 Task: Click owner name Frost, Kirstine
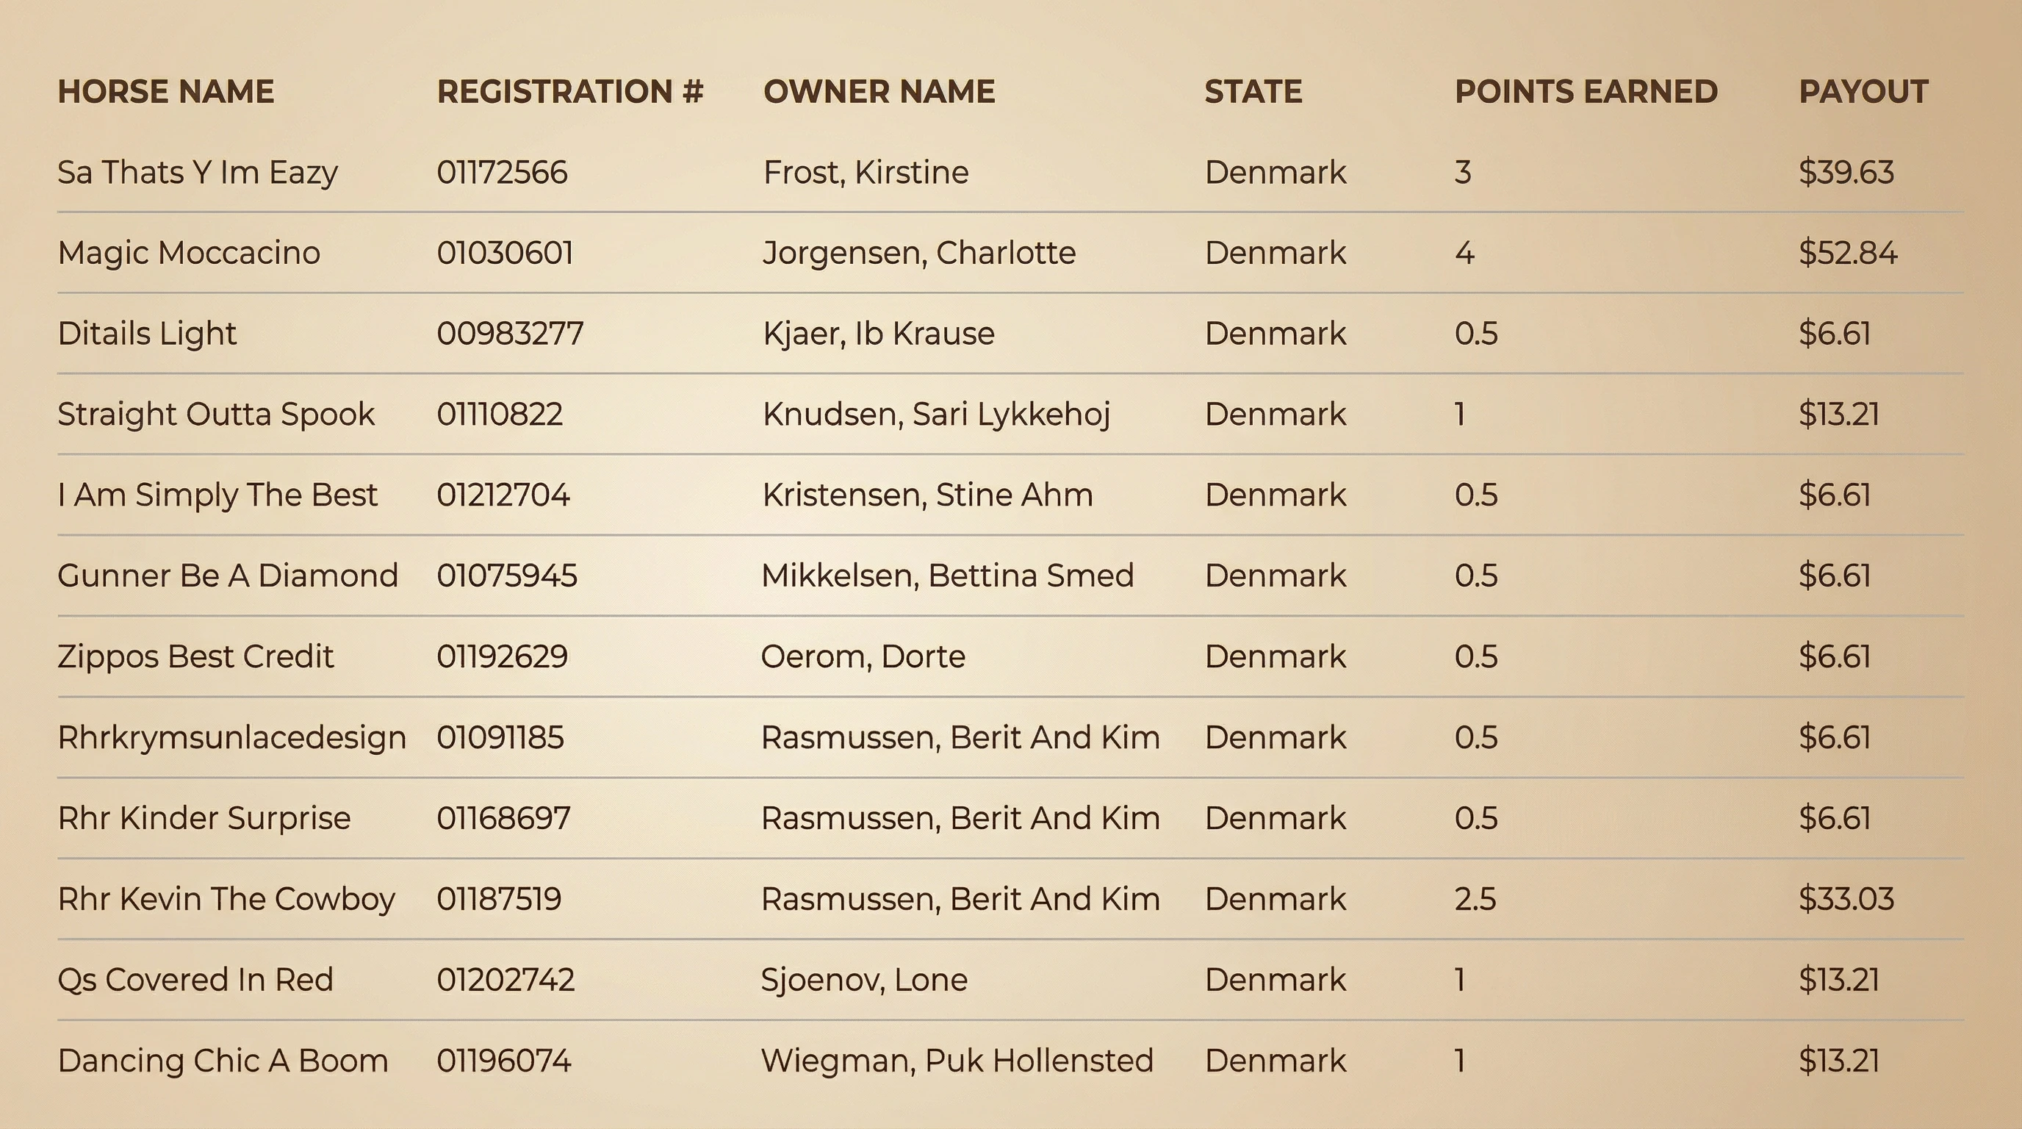point(865,173)
